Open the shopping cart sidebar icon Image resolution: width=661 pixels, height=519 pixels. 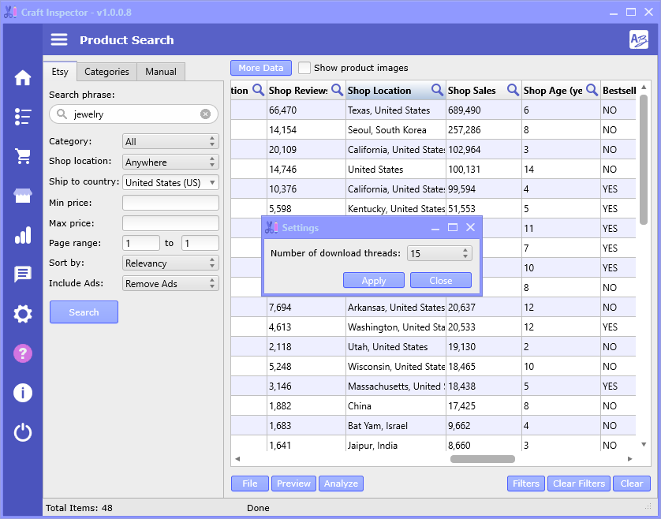(x=23, y=156)
